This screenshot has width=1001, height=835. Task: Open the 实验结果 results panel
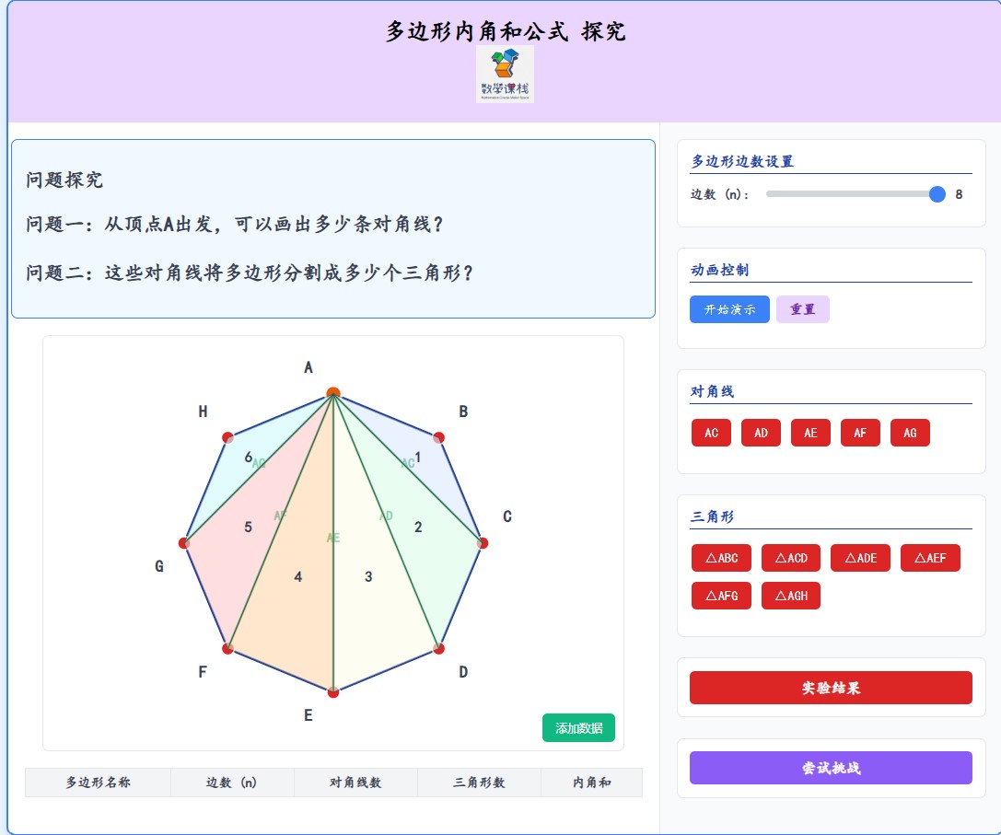(830, 688)
